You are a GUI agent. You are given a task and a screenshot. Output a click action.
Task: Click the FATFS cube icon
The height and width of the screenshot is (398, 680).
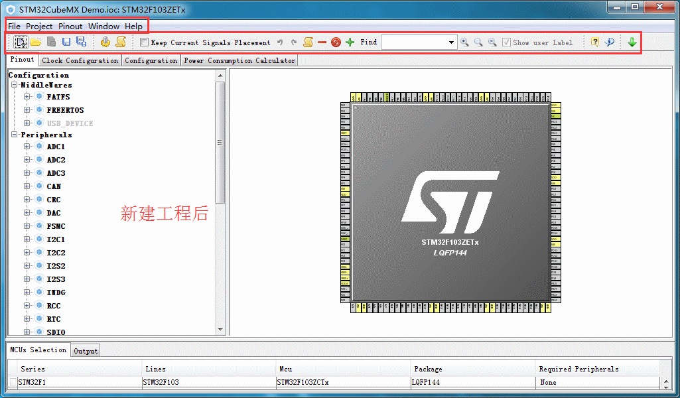click(x=39, y=97)
